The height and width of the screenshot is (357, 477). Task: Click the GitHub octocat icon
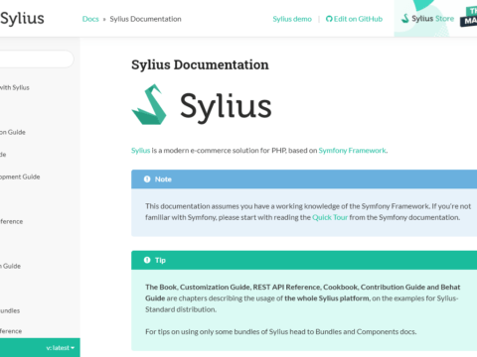click(329, 19)
